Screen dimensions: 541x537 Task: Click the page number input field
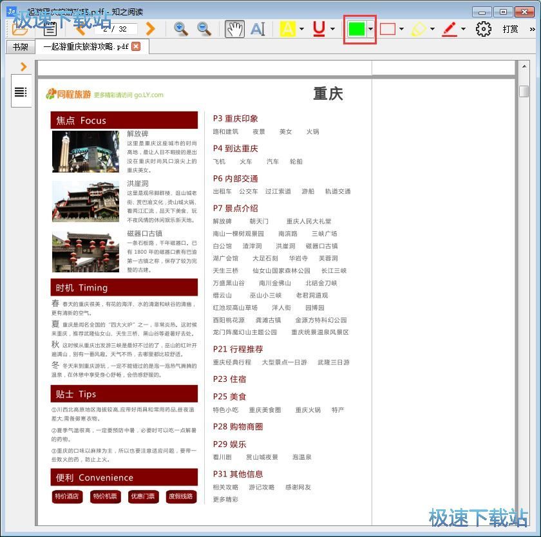coord(115,29)
